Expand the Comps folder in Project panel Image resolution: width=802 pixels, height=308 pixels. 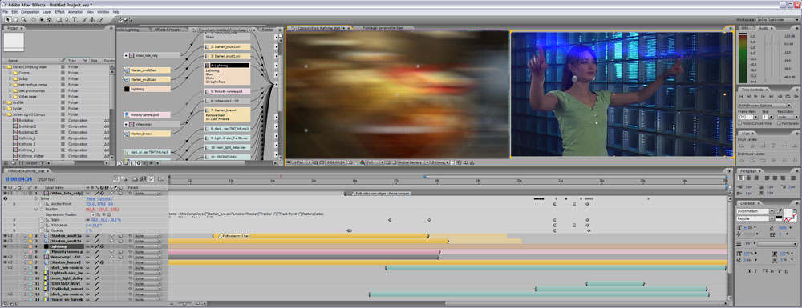click(x=9, y=73)
